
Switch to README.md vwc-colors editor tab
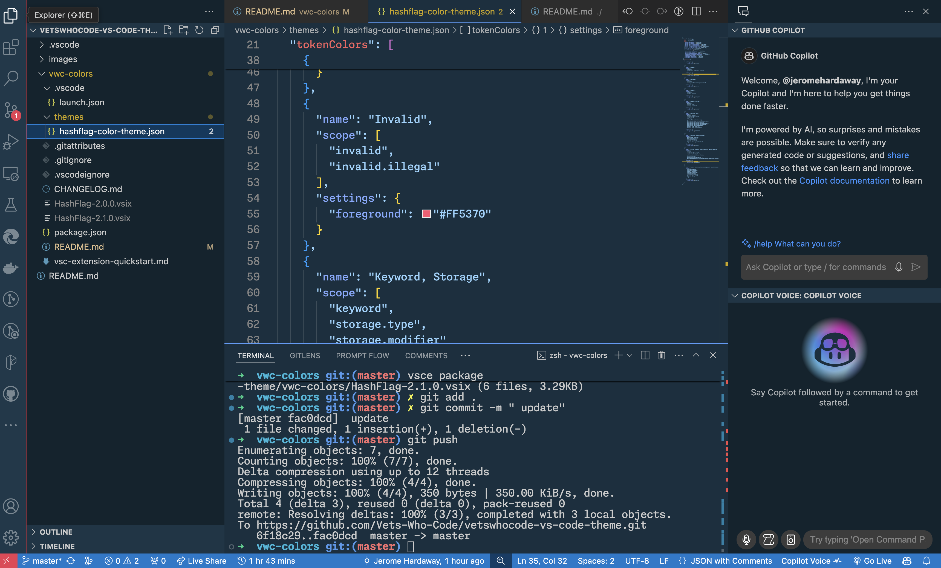292,11
